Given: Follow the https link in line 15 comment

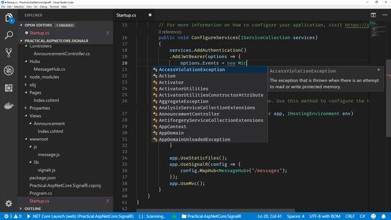Looking at the screenshot, I should 357,25.
